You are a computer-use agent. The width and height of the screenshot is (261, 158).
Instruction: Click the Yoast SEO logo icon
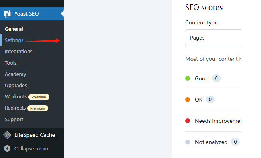click(x=7, y=14)
